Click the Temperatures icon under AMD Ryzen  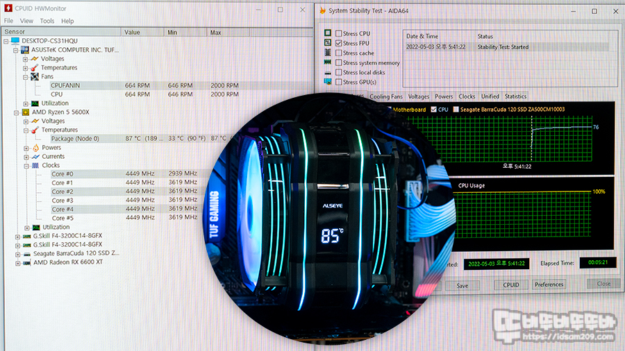coord(35,130)
